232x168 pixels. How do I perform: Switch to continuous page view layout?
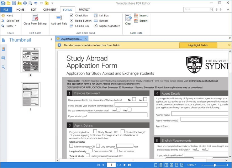tap(161, 165)
